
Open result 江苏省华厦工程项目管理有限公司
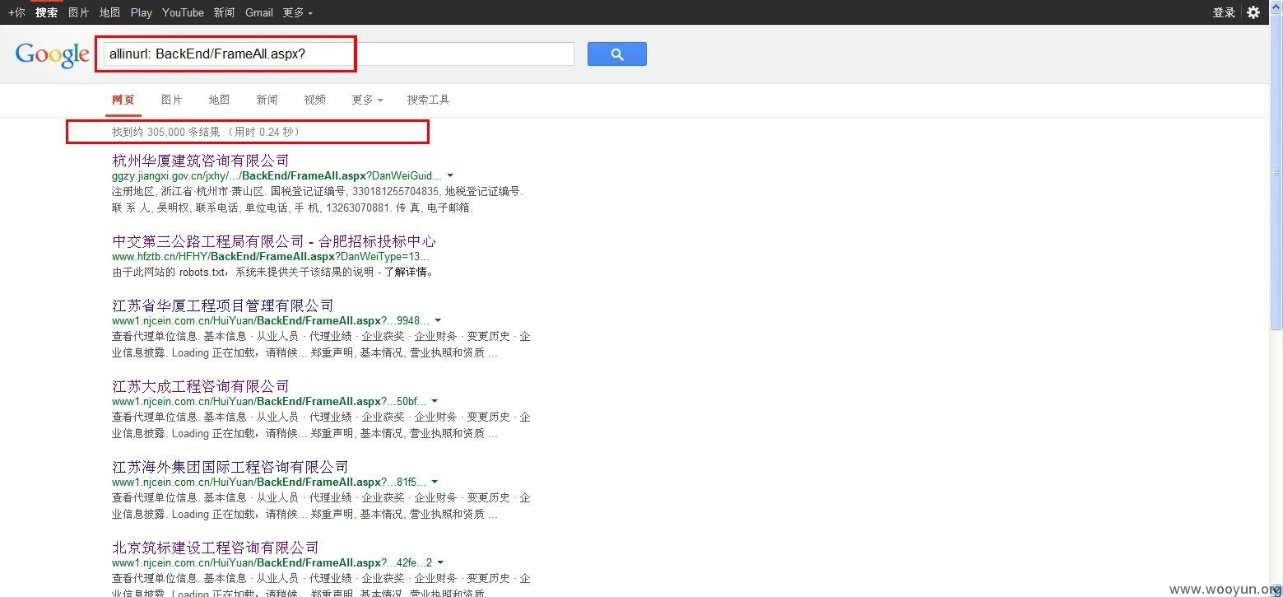click(x=223, y=305)
